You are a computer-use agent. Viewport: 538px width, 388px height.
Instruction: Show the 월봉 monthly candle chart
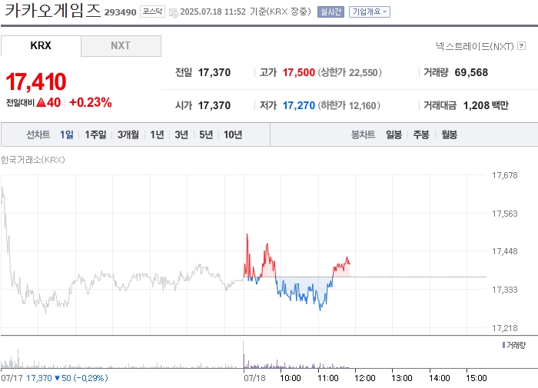[449, 134]
